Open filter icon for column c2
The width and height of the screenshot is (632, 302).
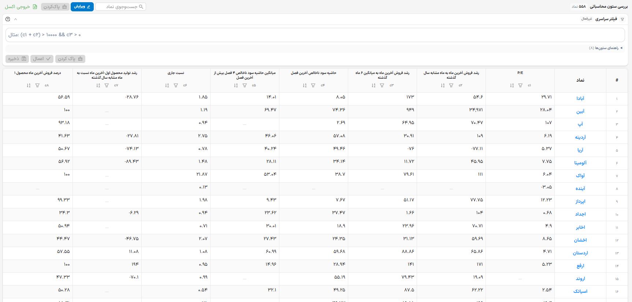pos(451,85)
